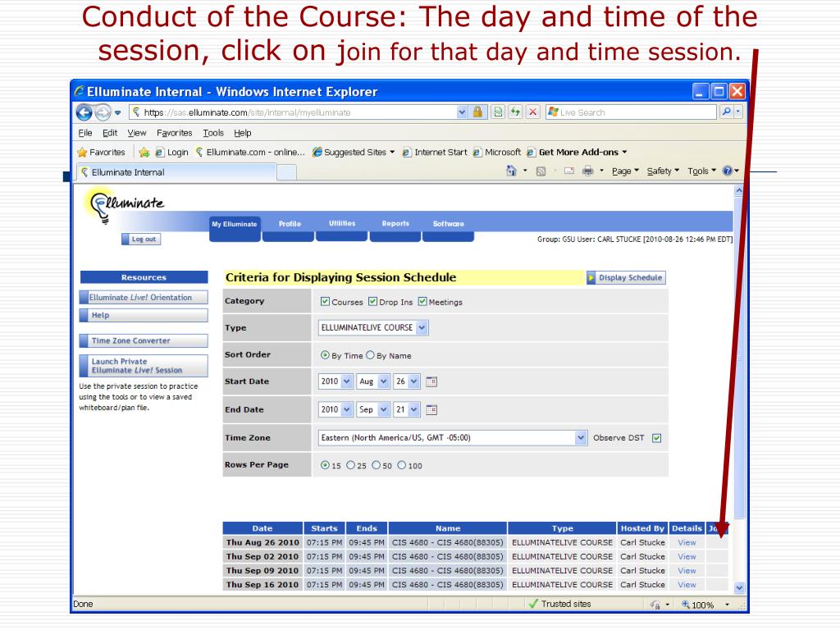Click the Elluminate lightbulb logo
The width and height of the screenshot is (840, 630).
[x=125, y=206]
